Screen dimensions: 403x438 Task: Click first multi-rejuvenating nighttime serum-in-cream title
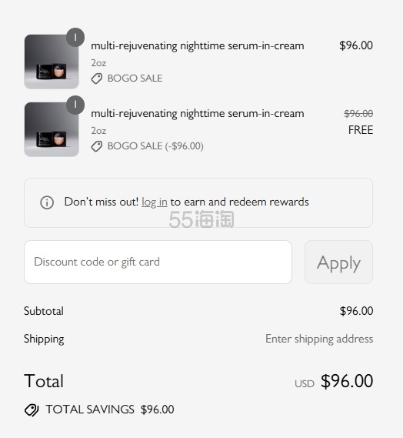[198, 46]
